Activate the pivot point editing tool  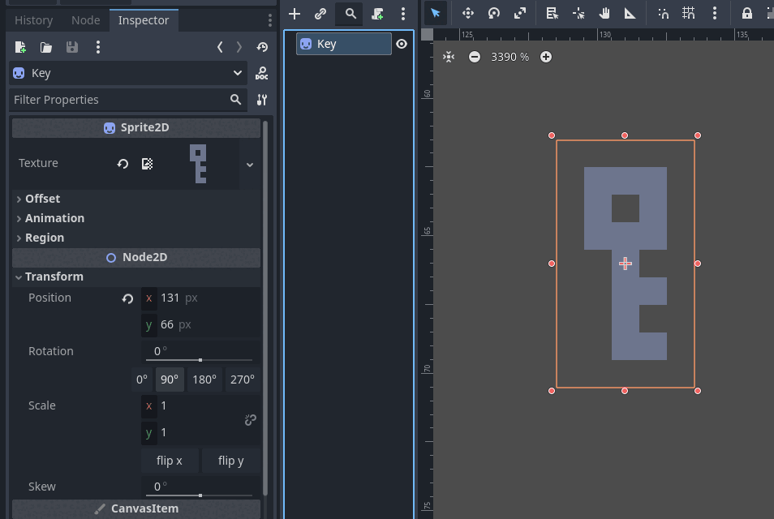(x=578, y=13)
